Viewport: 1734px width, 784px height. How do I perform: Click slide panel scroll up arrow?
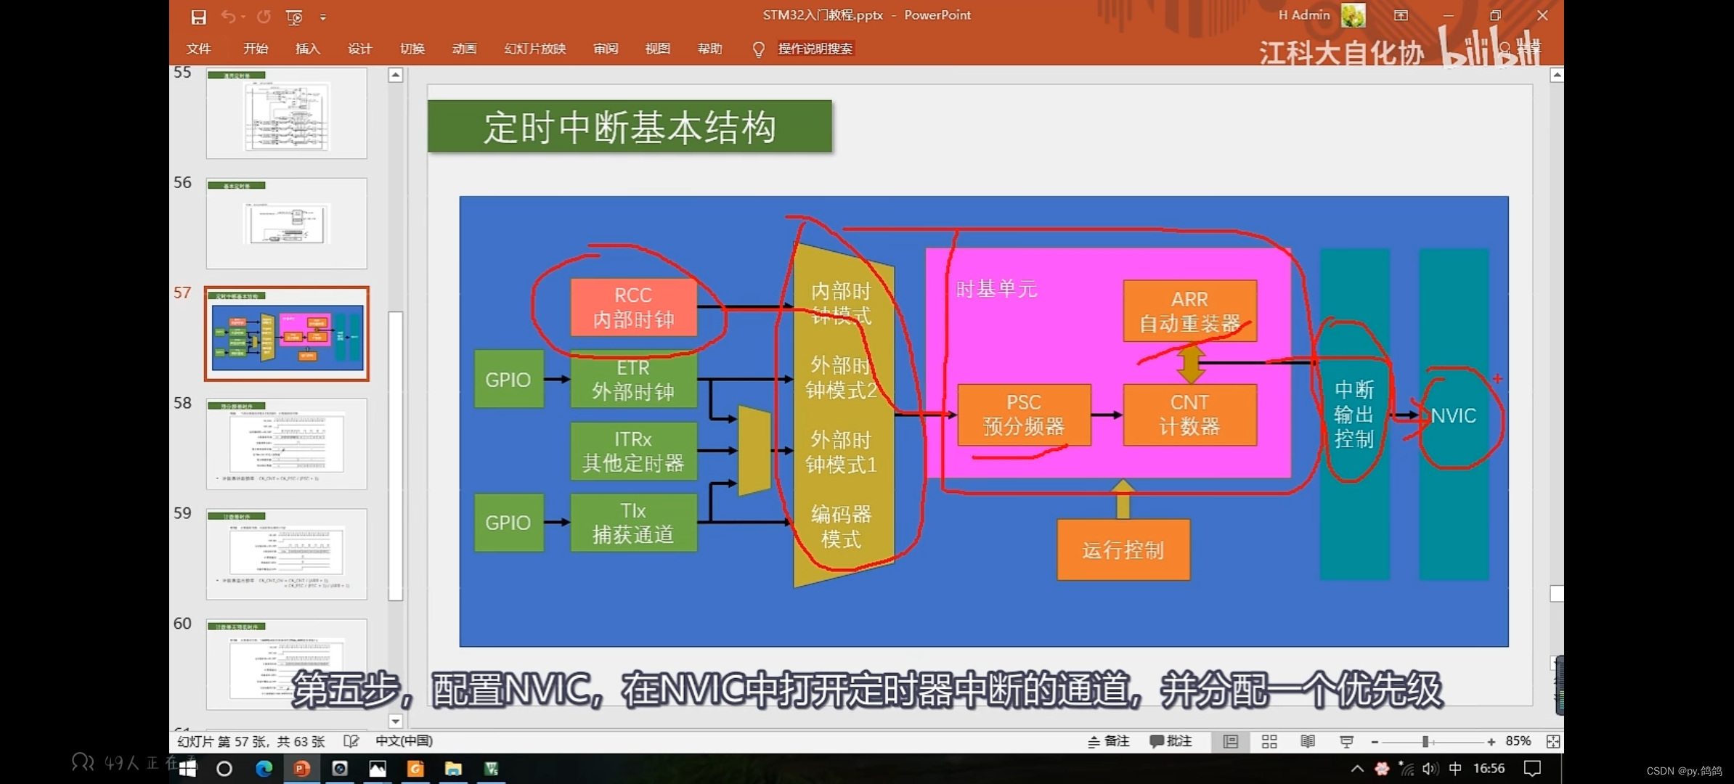396,75
